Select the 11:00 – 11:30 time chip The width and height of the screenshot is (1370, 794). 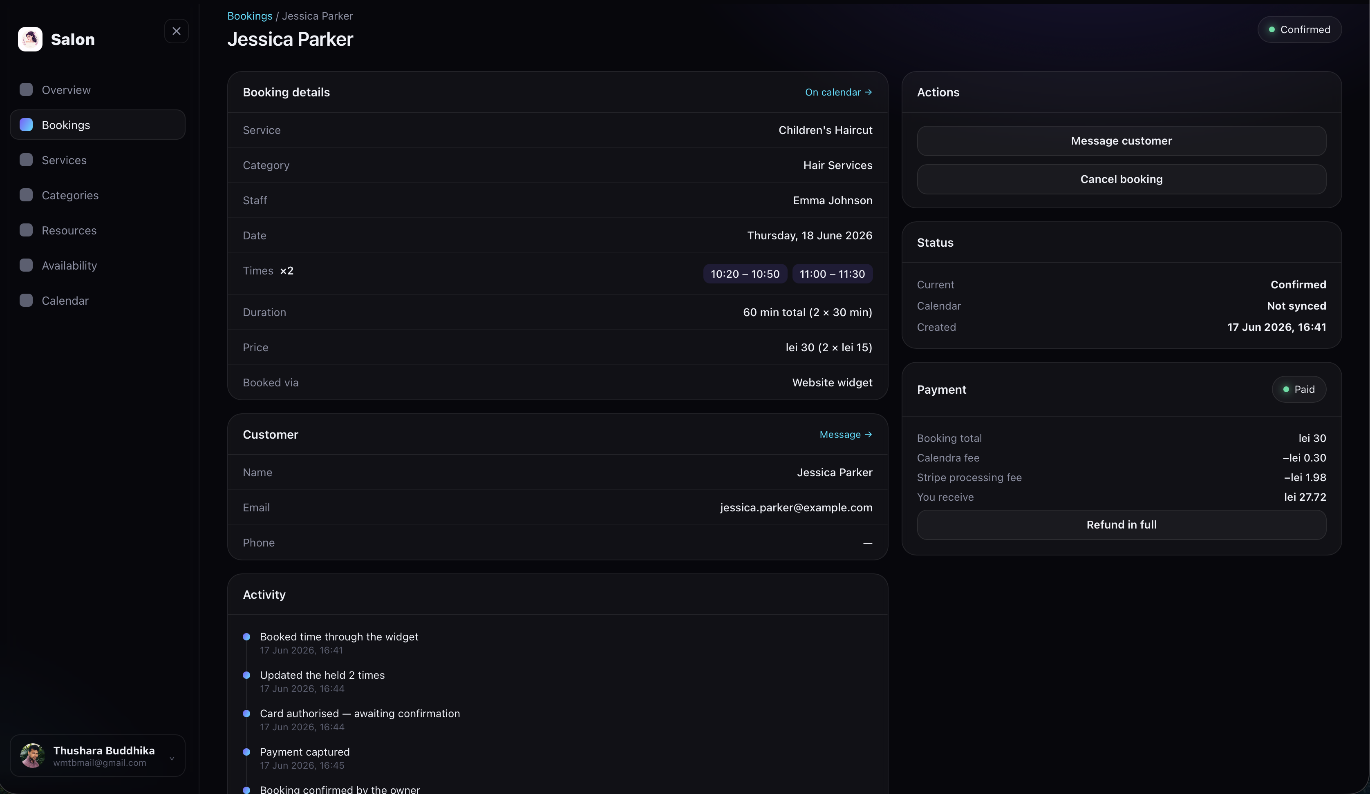(x=832, y=274)
